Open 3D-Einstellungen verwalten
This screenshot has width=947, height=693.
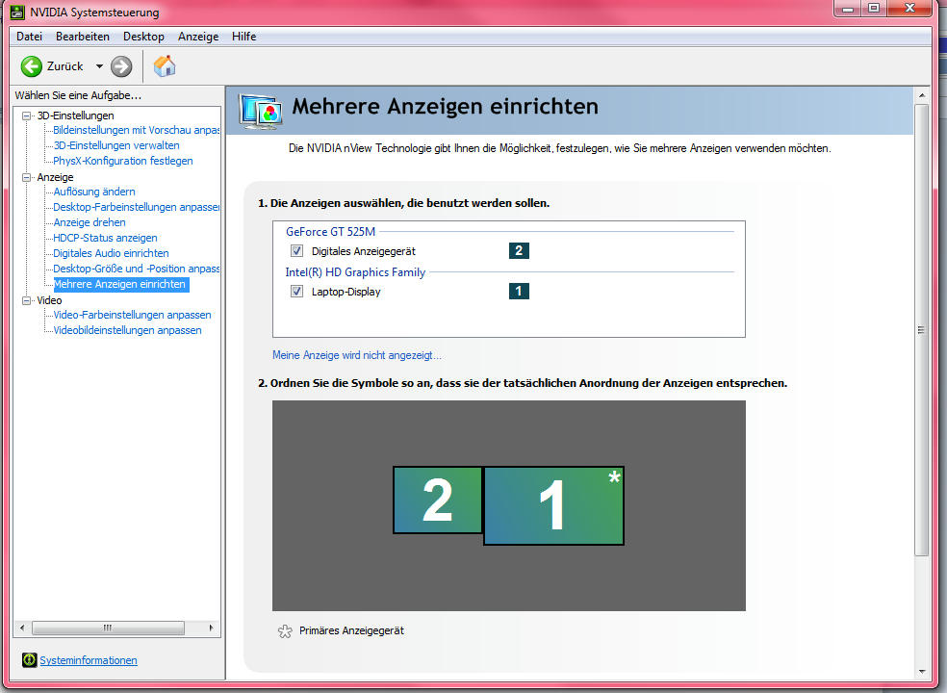tap(116, 145)
